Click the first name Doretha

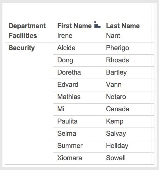pos(69,72)
